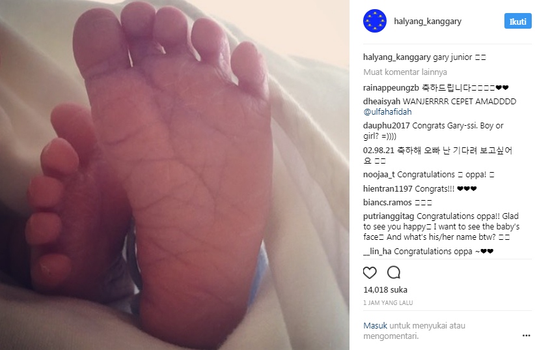View the 14,018 suka likes list
Viewport: 535px width, 350px height.
click(385, 290)
